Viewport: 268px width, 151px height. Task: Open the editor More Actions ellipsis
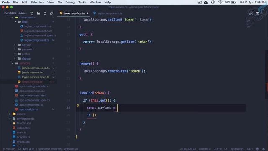point(264,13)
